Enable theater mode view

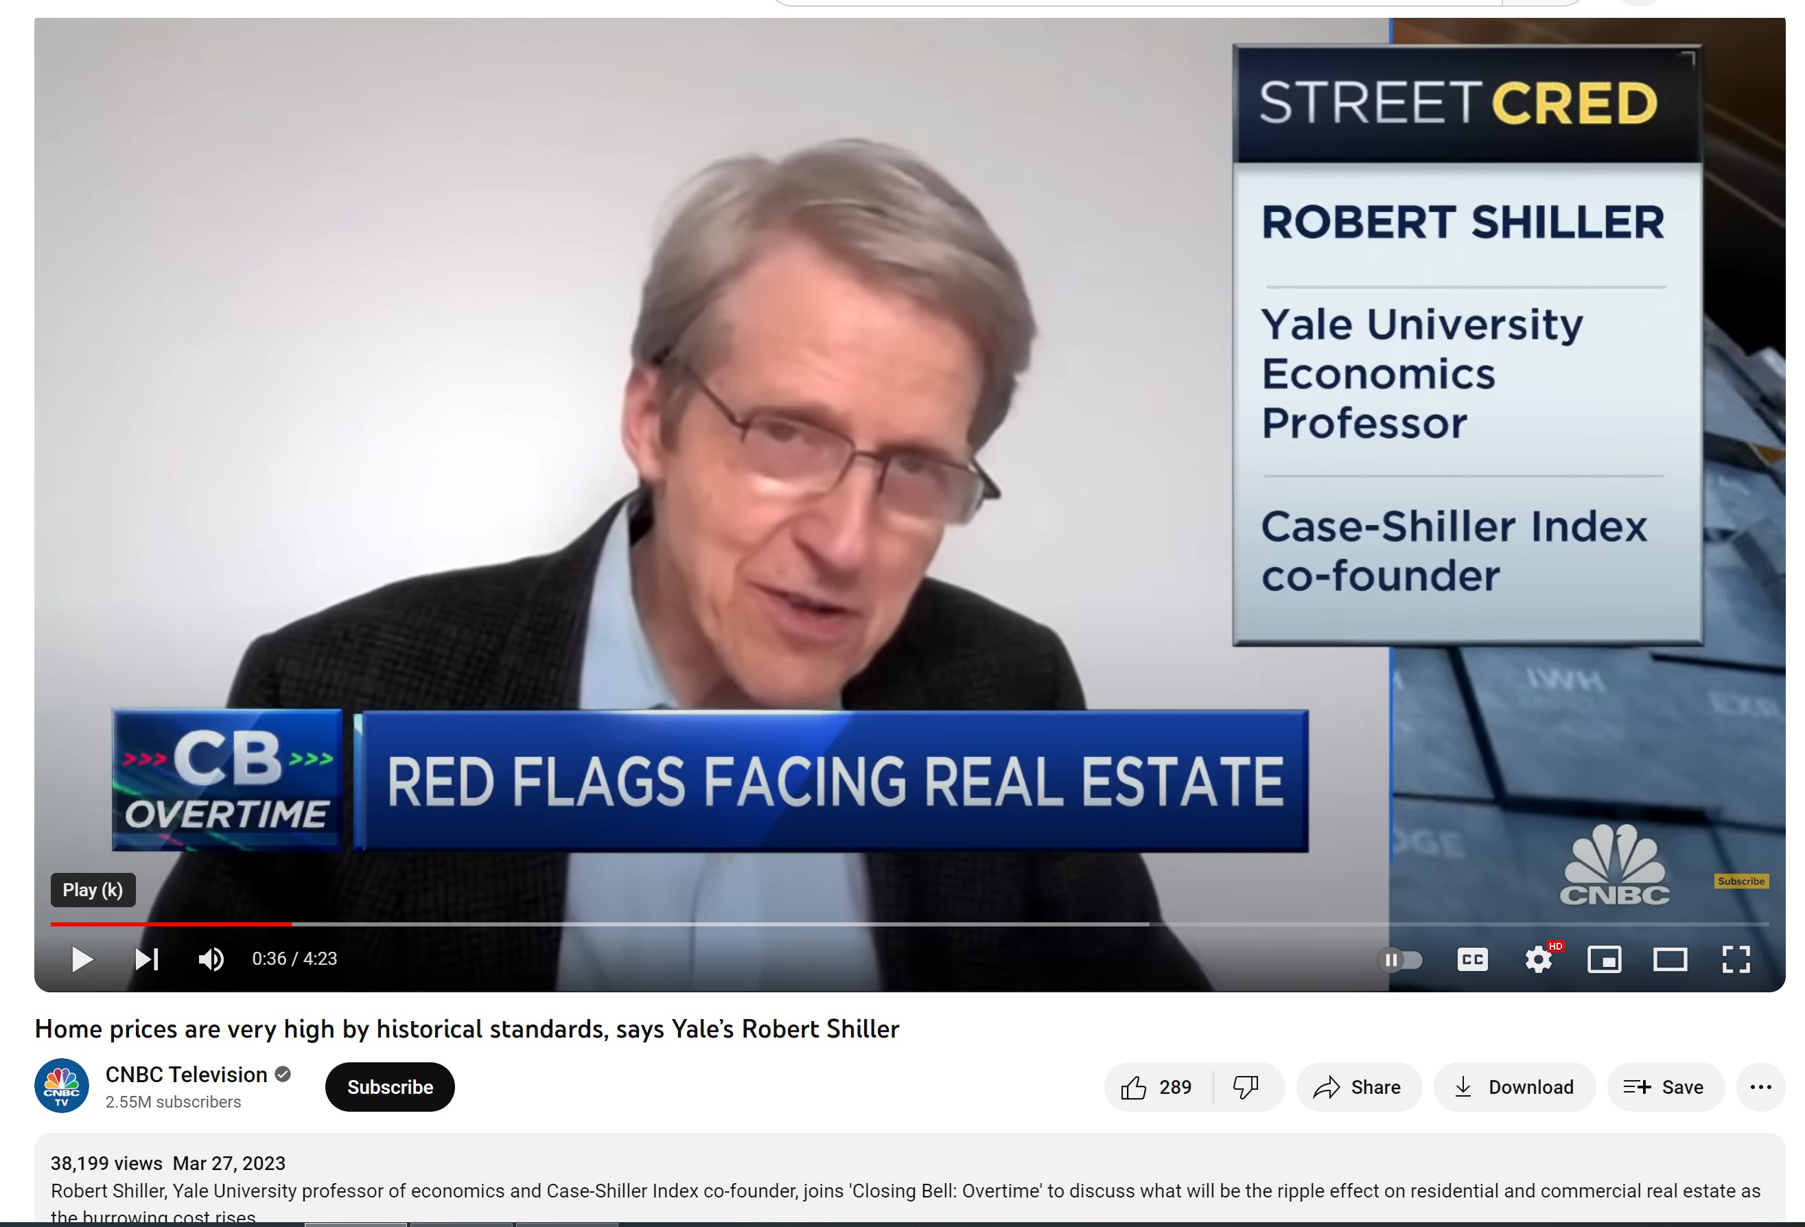point(1670,960)
